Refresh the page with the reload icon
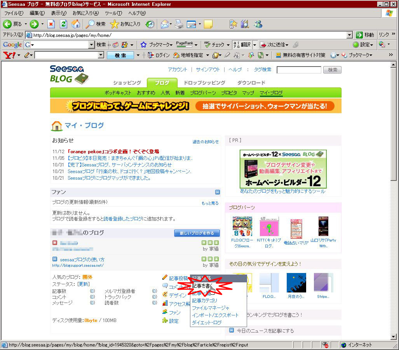 click(x=63, y=23)
